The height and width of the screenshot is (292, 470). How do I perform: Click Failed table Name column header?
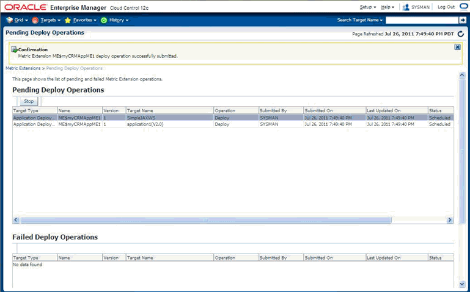(x=79, y=258)
